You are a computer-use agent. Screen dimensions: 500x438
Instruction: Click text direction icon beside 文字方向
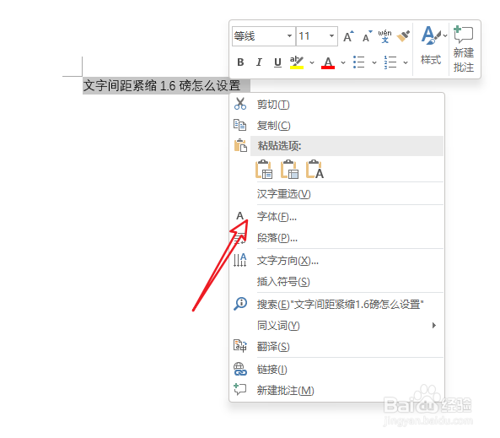point(239,260)
